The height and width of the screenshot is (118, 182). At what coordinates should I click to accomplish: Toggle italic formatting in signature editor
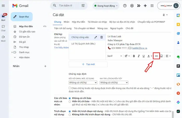pyautogui.click(x=139, y=56)
